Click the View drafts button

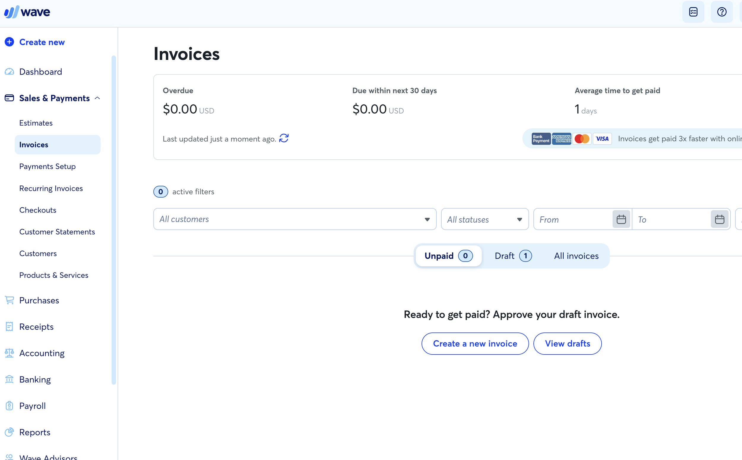pyautogui.click(x=567, y=343)
